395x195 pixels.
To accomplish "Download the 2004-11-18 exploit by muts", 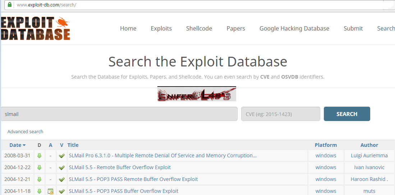I will pyautogui.click(x=39, y=191).
